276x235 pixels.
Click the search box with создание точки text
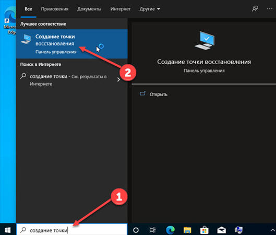point(72,230)
